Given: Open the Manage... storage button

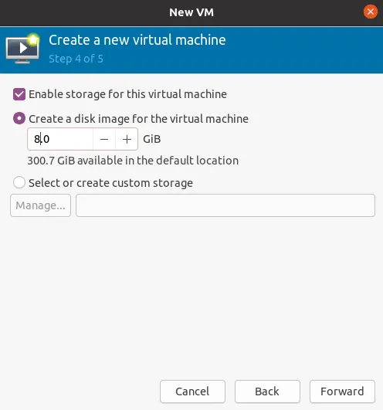Looking at the screenshot, I should [40, 205].
